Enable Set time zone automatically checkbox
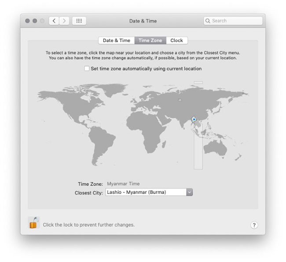This screenshot has width=286, height=262. click(87, 69)
